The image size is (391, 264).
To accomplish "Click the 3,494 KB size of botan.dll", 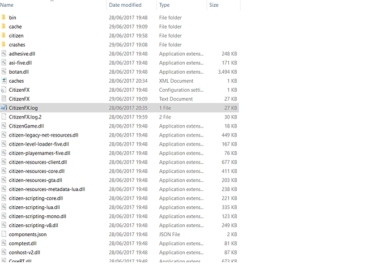I will pyautogui.click(x=227, y=72).
